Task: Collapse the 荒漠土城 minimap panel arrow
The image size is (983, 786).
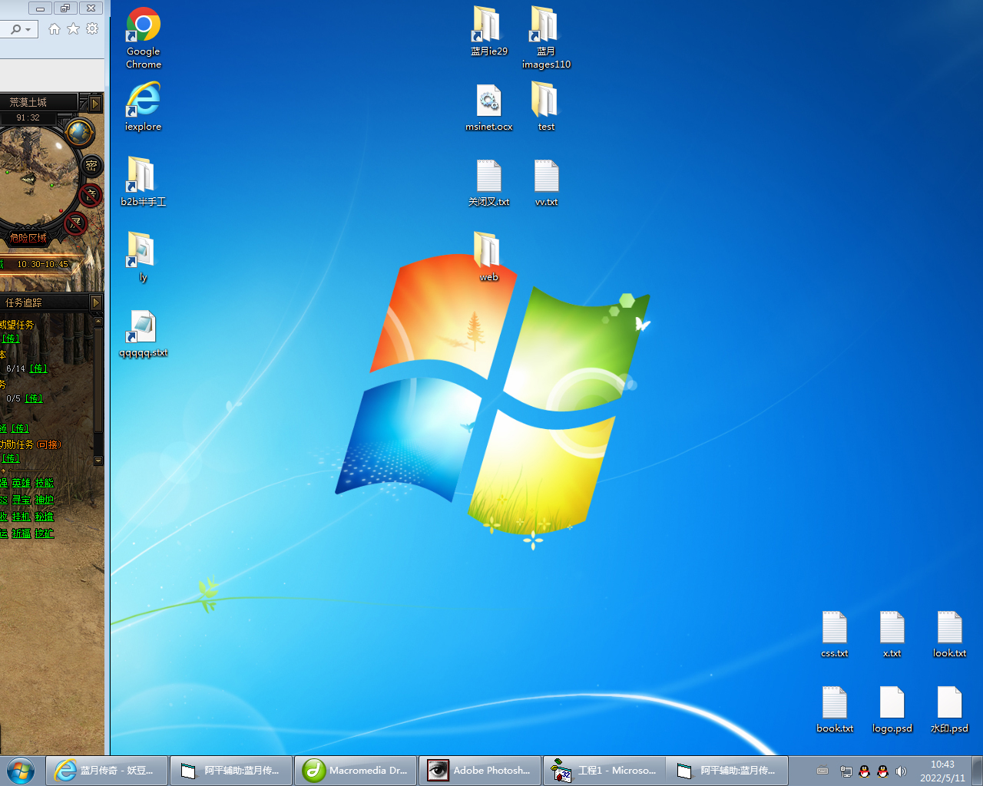Action: [96, 103]
